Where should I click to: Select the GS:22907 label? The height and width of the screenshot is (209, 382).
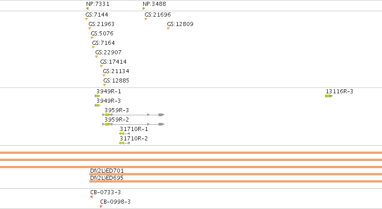point(108,52)
